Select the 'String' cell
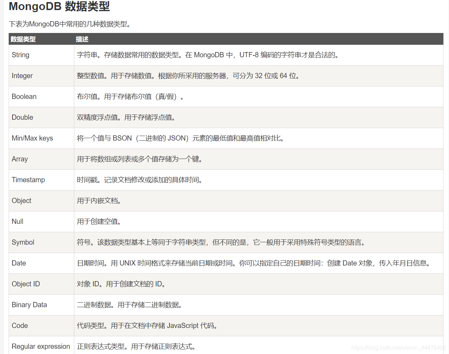The height and width of the screenshot is (354, 449). (41, 55)
